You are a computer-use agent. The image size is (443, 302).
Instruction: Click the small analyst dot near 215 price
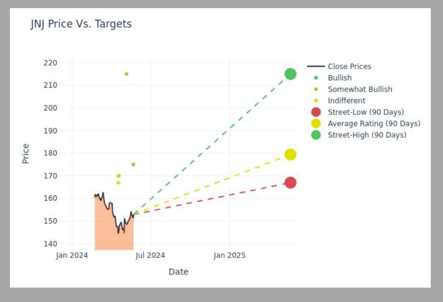(126, 74)
